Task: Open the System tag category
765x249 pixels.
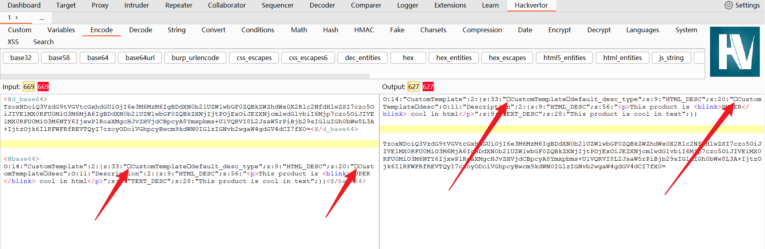Action: click(687, 30)
